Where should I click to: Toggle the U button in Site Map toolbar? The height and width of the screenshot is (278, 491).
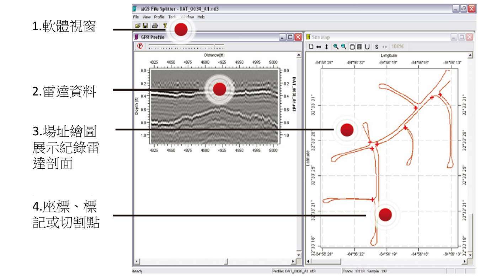click(x=367, y=47)
